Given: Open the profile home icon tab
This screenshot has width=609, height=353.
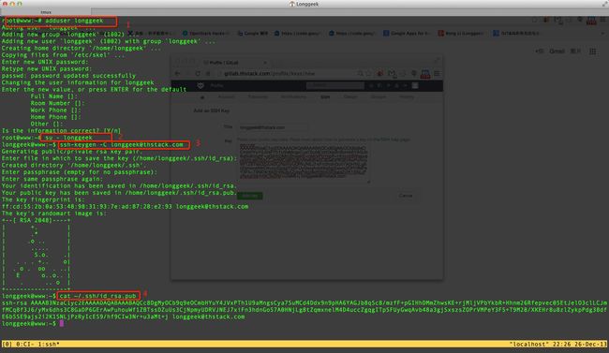Looking at the screenshot, I should (202, 97).
